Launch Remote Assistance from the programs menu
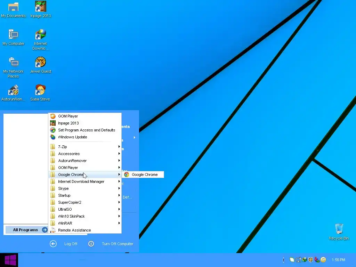 coord(85,230)
